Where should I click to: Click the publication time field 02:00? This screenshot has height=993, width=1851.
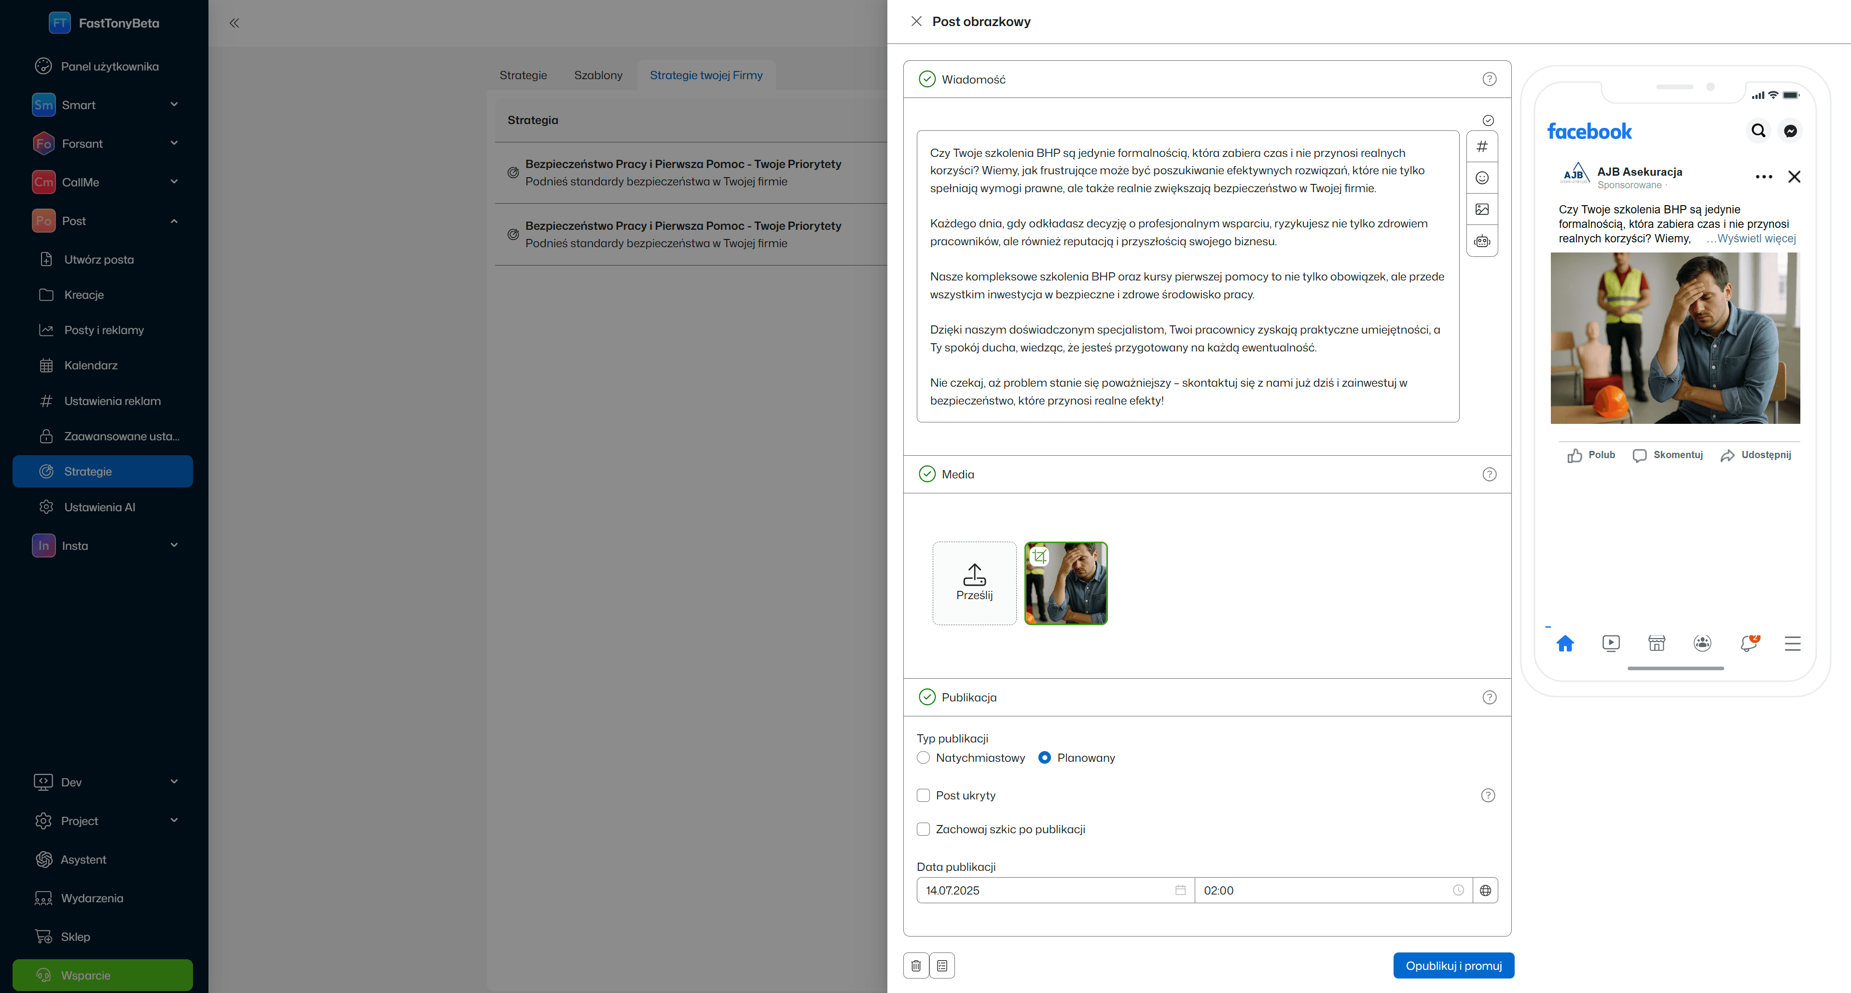pyautogui.click(x=1334, y=890)
